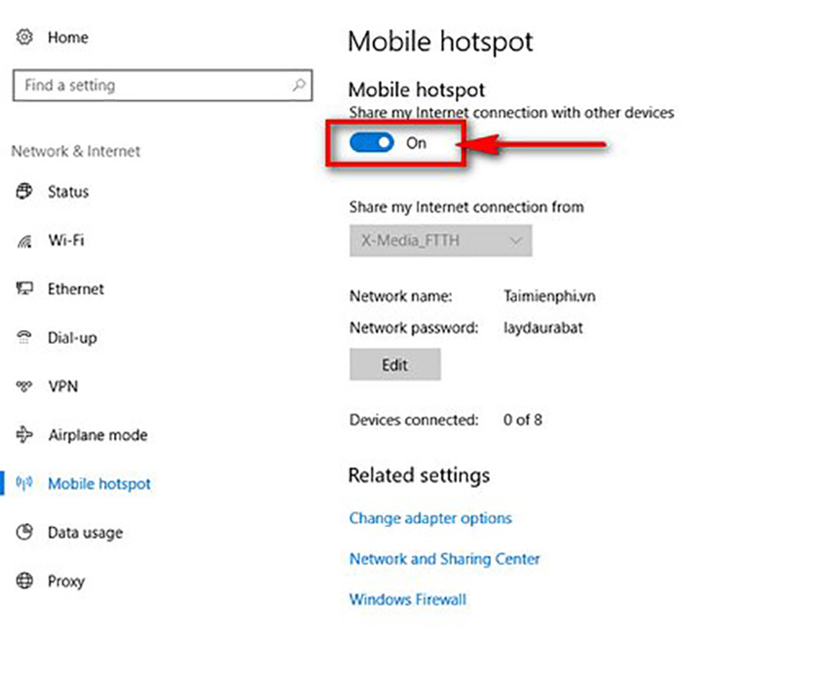
Task: Expand the X-Media_FTTH connection selector
Action: coord(440,241)
